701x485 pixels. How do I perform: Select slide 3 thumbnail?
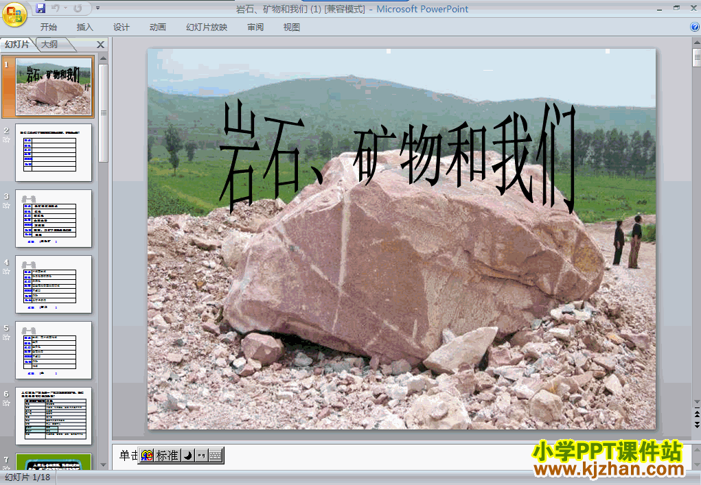pos(54,218)
